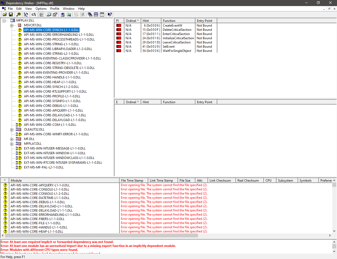Open System Information via the computer icon

(63, 15)
